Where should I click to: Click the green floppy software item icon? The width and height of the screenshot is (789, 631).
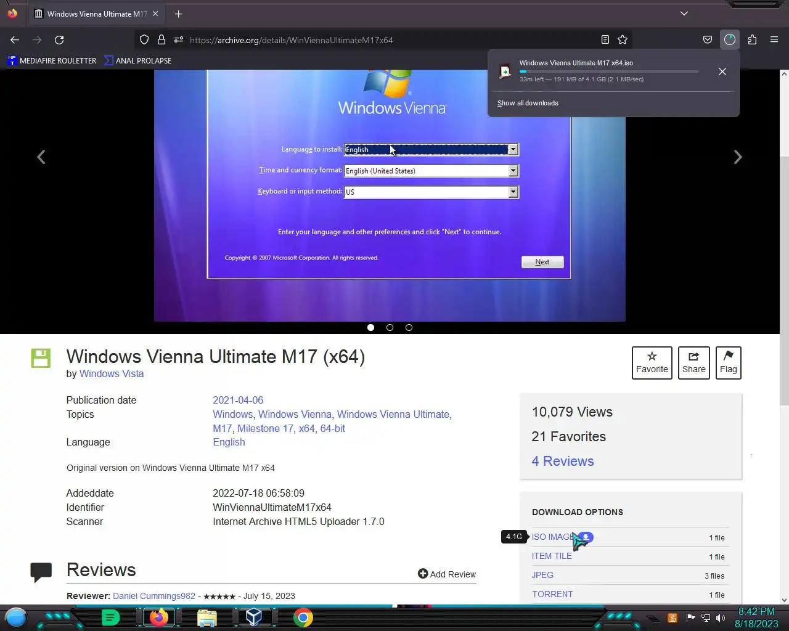pos(41,358)
